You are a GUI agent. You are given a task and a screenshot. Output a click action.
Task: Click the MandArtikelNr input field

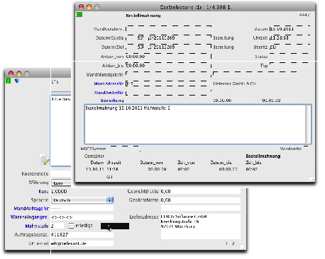[x=168, y=93]
